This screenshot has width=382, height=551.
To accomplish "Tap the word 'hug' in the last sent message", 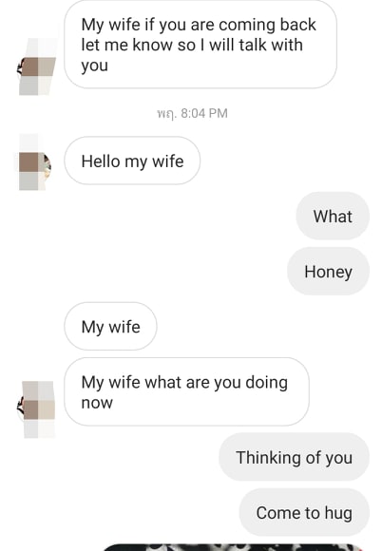I will pos(338,513).
